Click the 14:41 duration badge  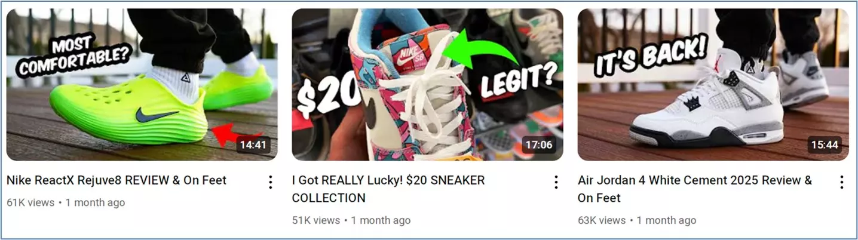click(255, 144)
